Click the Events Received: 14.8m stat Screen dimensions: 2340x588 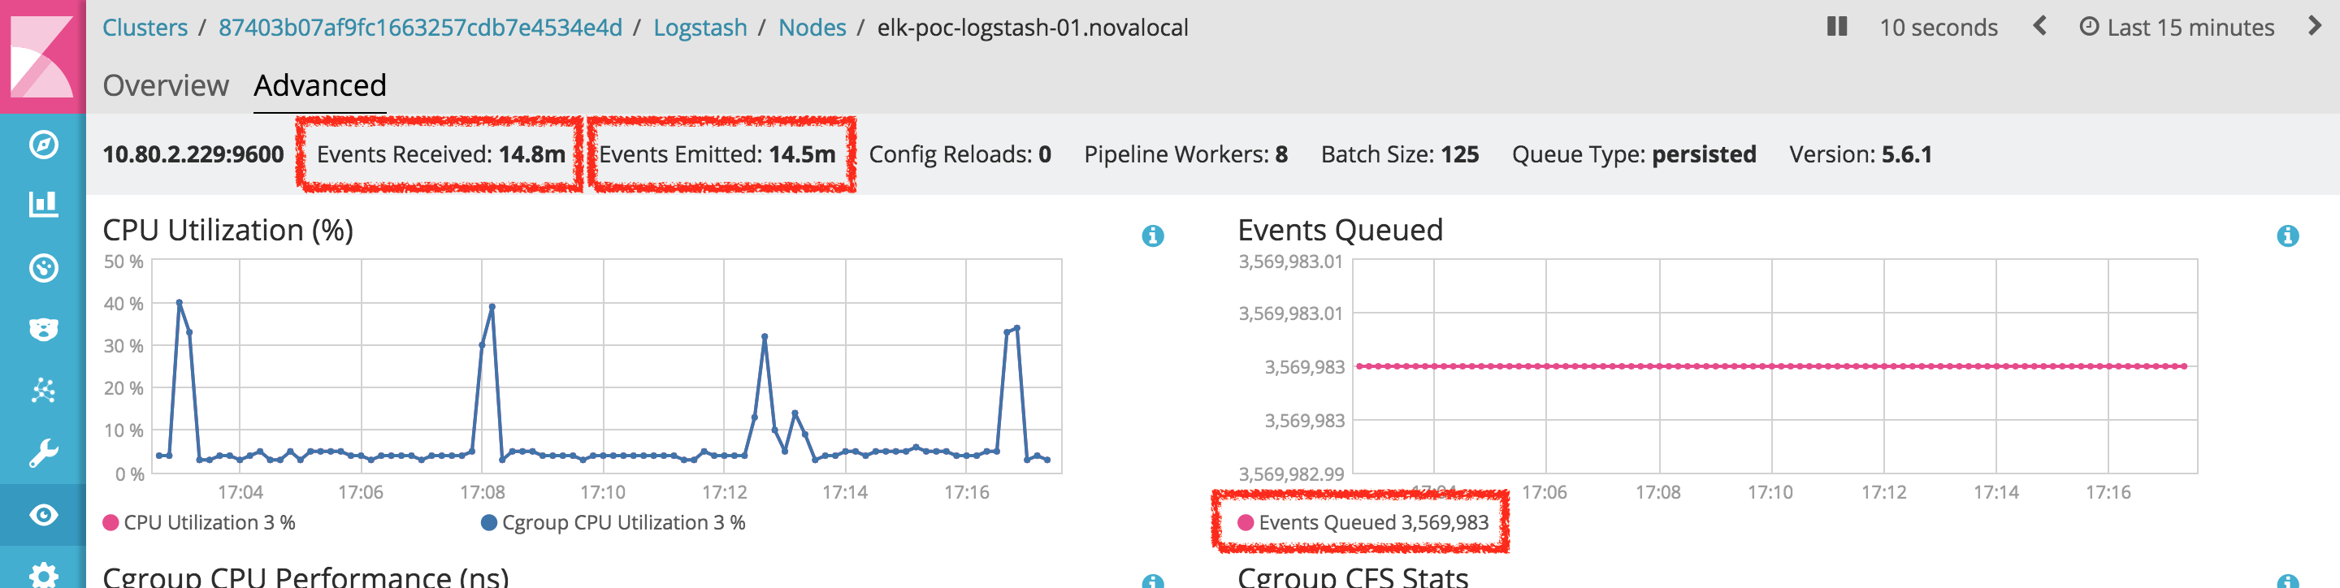440,154
